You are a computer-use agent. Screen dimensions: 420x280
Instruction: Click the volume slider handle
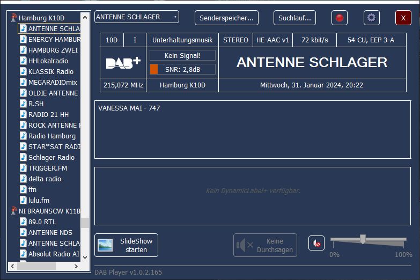pyautogui.click(x=363, y=239)
